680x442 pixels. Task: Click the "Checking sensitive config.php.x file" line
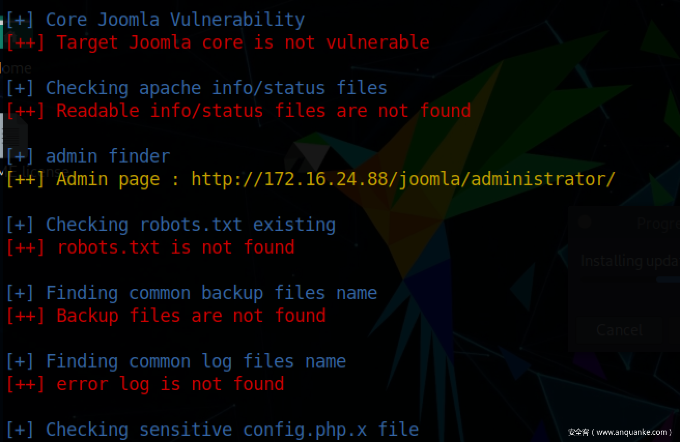pos(211,430)
